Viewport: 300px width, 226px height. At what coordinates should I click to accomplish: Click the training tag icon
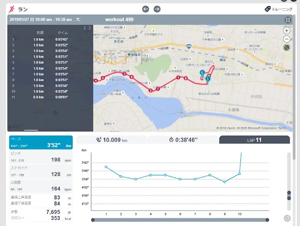268,9
